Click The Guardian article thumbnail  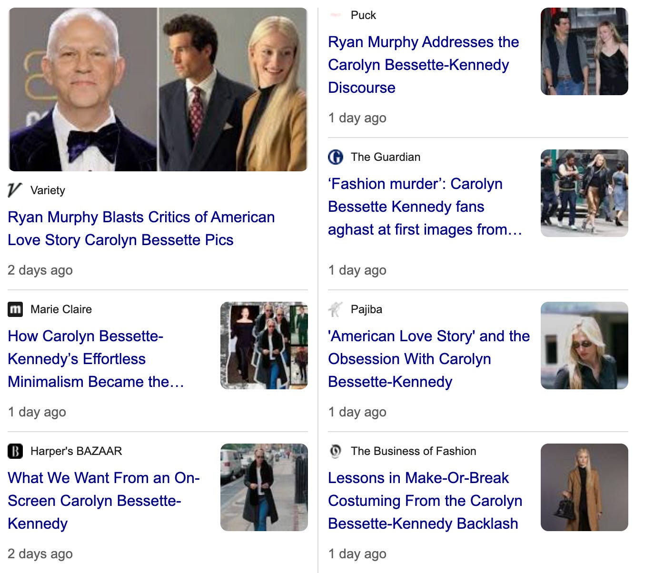point(585,193)
